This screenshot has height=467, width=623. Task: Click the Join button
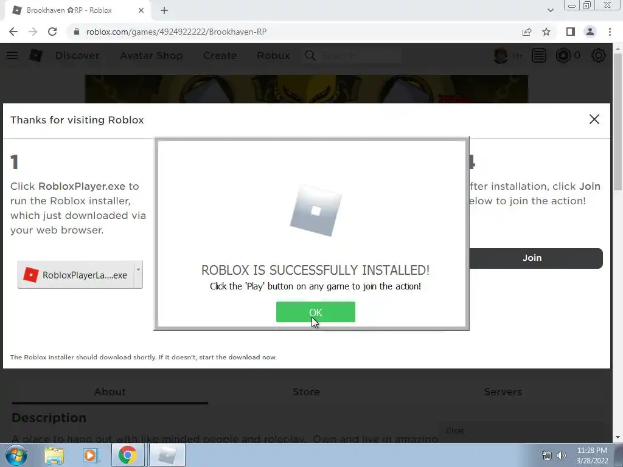535,258
